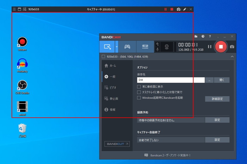Click the 920x533 region info text
247x164 pixels.
click(x=127, y=57)
